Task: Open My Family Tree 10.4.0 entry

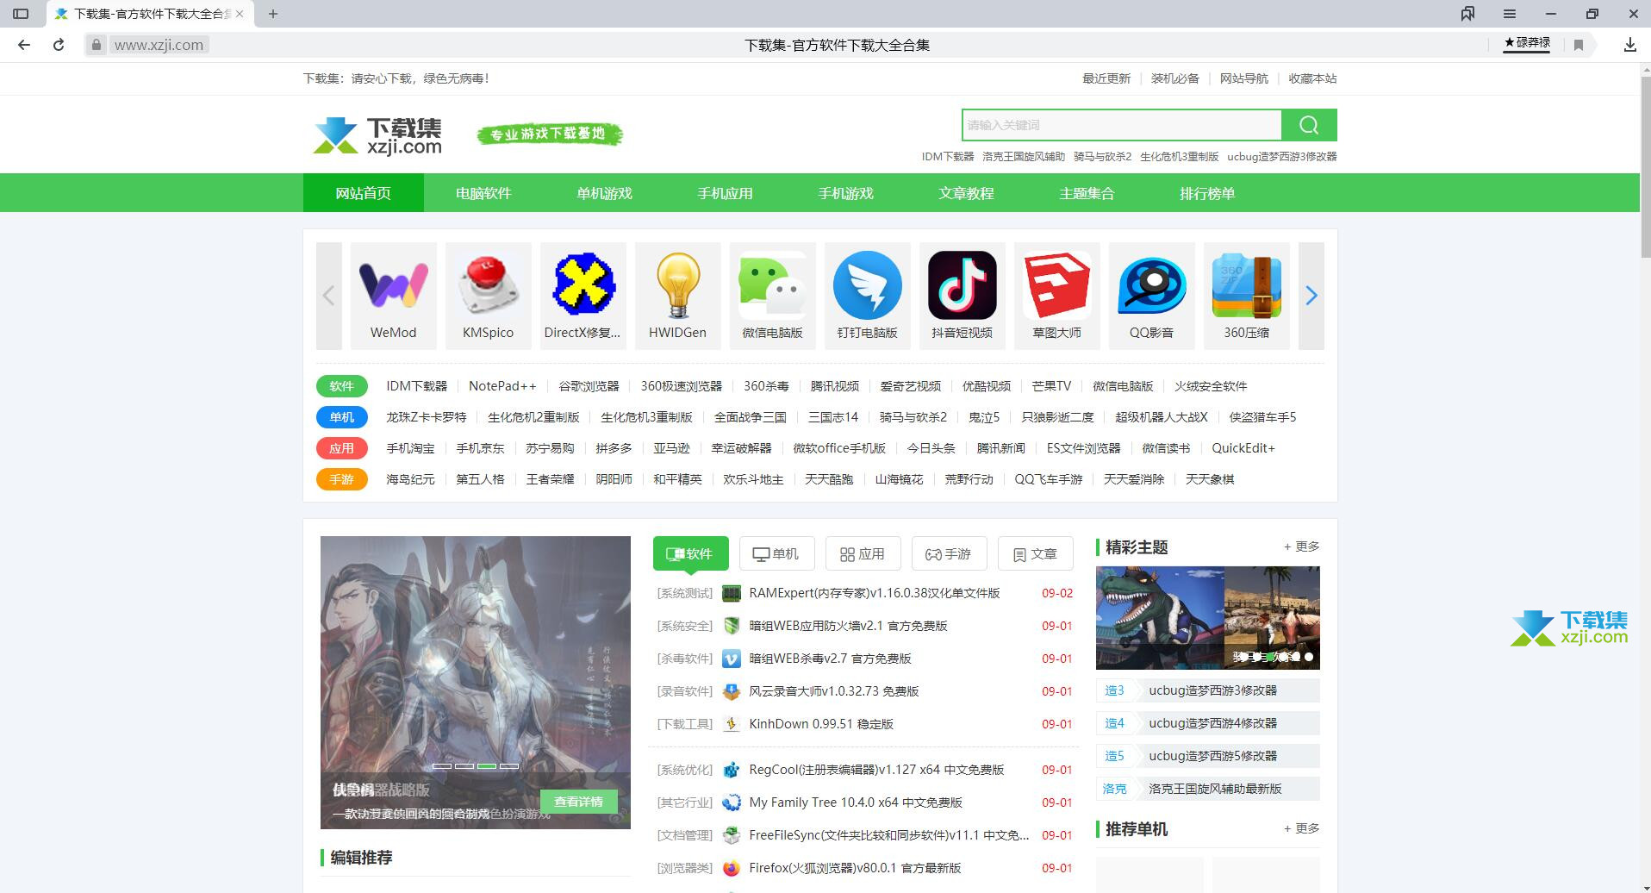Action: [856, 802]
